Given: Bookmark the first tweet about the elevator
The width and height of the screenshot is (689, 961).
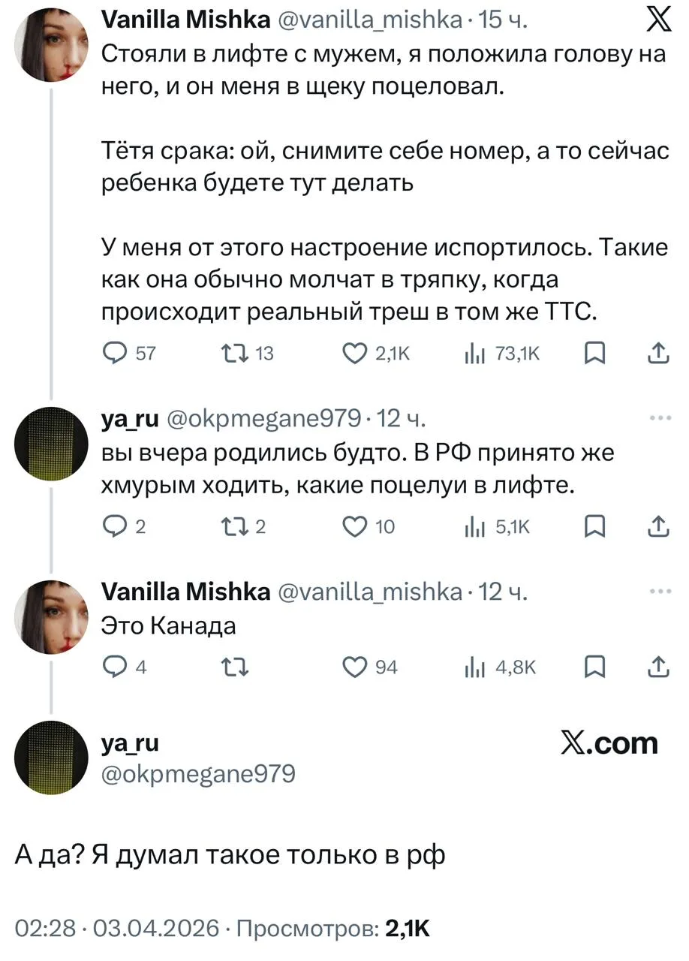Looking at the screenshot, I should click(594, 354).
